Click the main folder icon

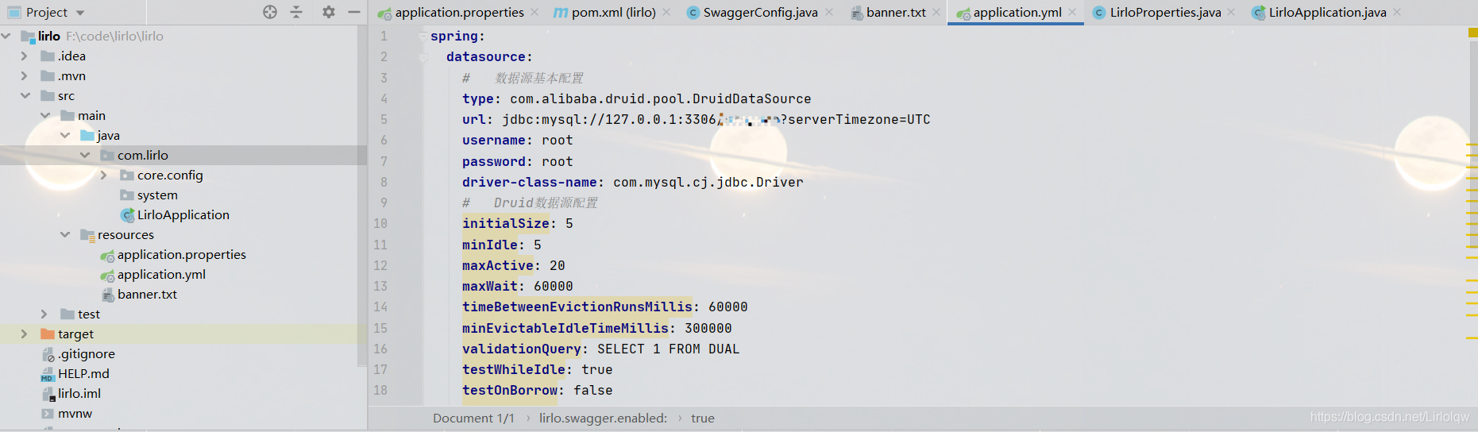pos(68,115)
